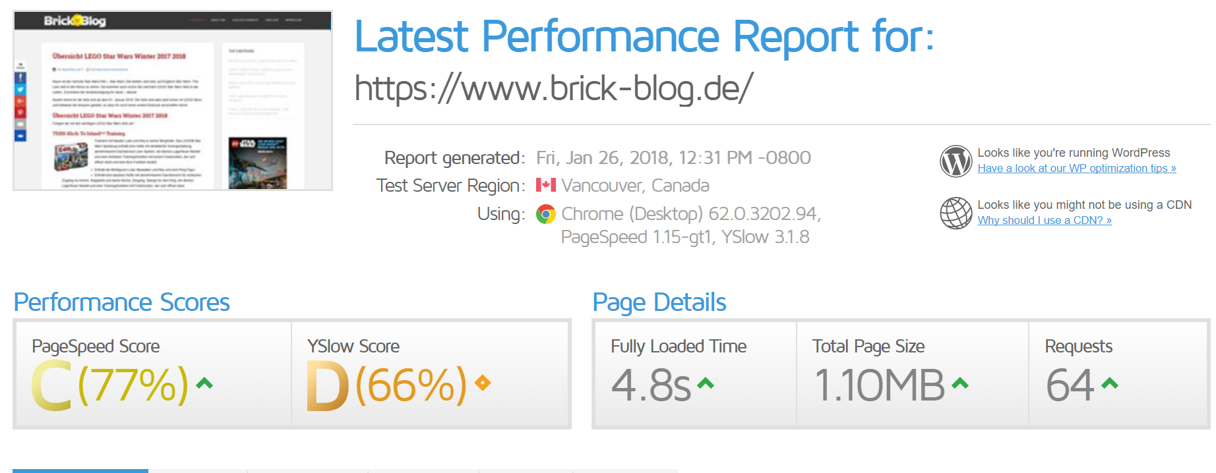Screen dimensions: 1216x473
Task: Click the https://www.brick-blog.de/ URL heading
Action: click(554, 89)
